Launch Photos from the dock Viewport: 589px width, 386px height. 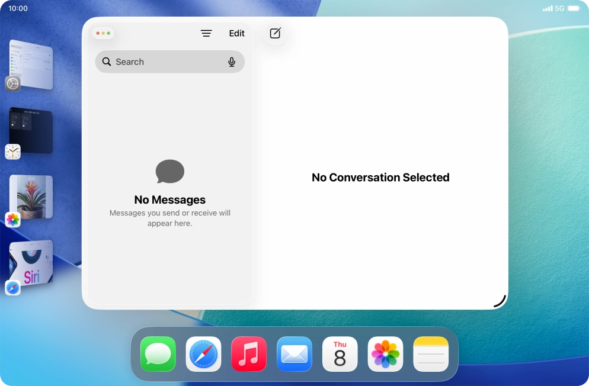pyautogui.click(x=385, y=354)
